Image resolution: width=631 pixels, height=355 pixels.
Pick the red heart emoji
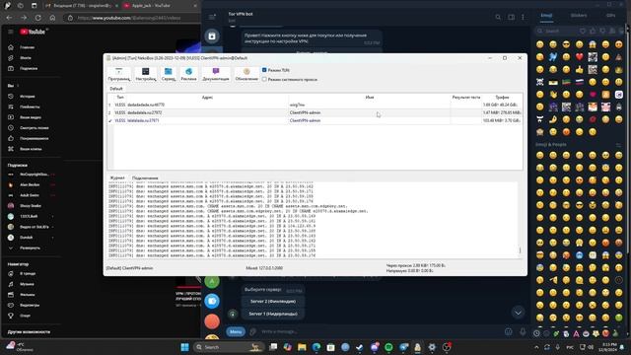pyautogui.click(x=579, y=57)
